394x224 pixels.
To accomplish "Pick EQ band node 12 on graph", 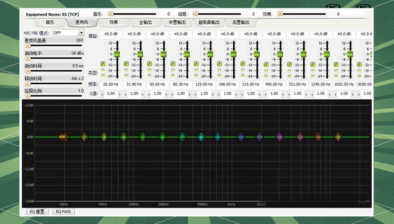I will point(280,137).
